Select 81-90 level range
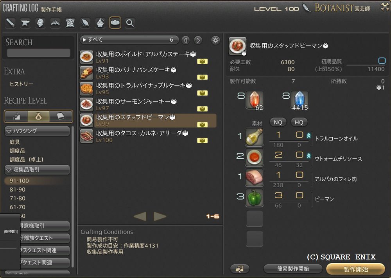Screen dimensions: 391x278 pyautogui.click(x=18, y=189)
